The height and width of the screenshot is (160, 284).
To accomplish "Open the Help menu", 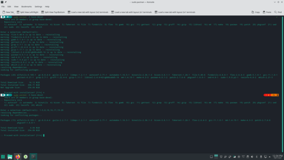I will pyautogui.click(x=47, y=7).
